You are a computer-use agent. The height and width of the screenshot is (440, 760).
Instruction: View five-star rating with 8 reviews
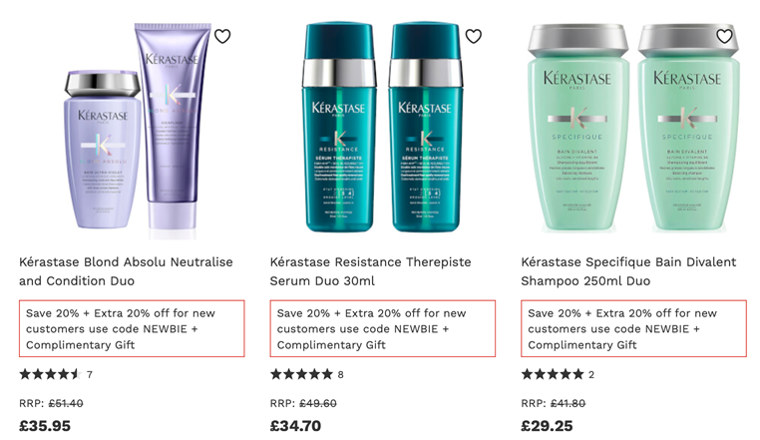point(307,374)
